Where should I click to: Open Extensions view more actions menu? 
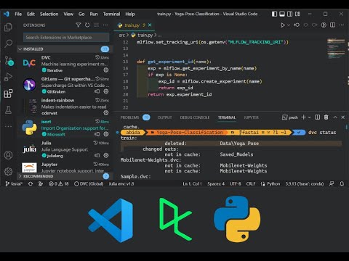click(x=105, y=25)
